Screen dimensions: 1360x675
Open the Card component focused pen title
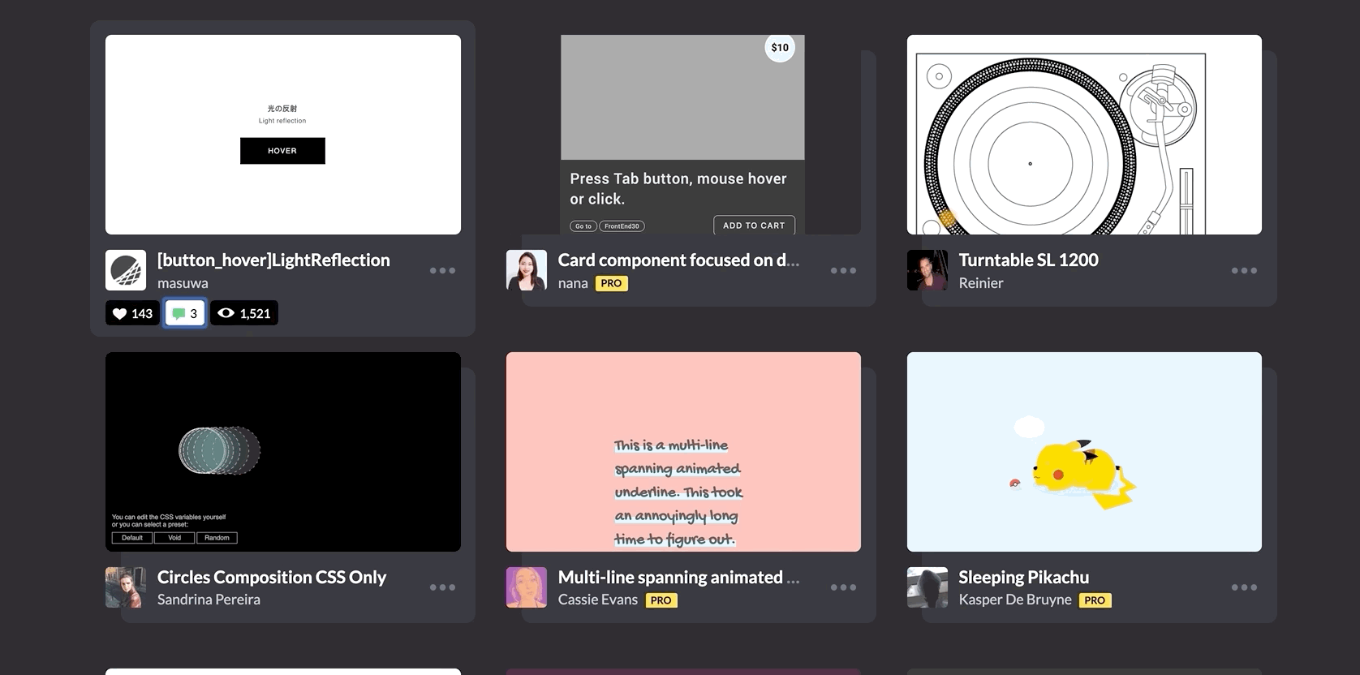pos(678,260)
